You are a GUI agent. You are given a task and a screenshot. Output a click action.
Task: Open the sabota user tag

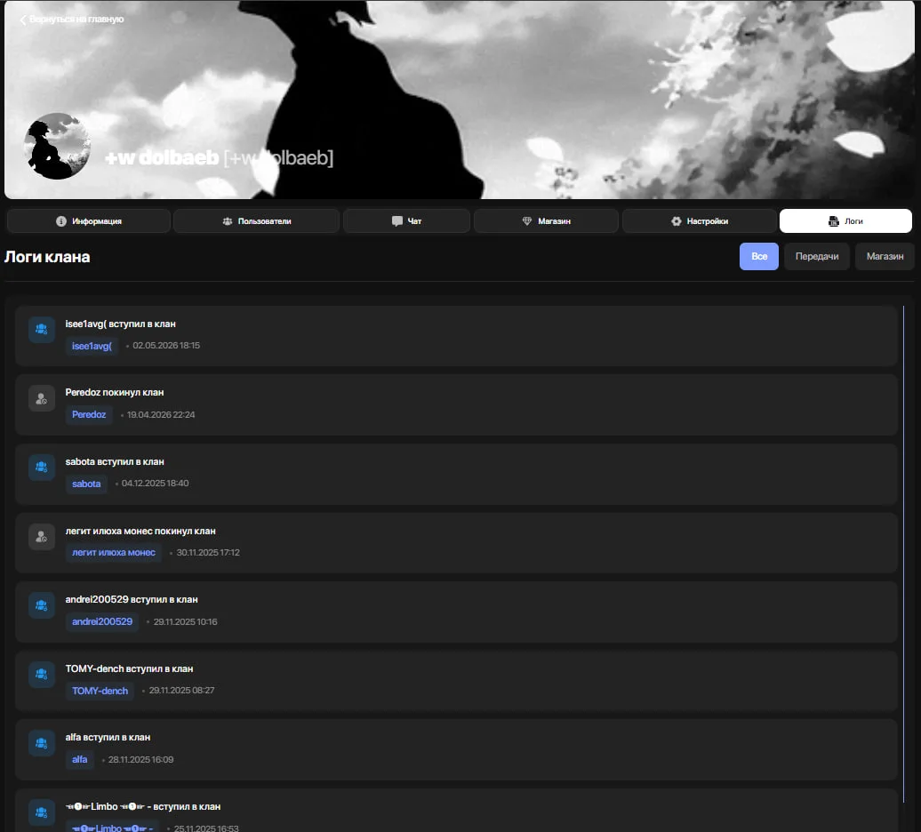pyautogui.click(x=86, y=484)
